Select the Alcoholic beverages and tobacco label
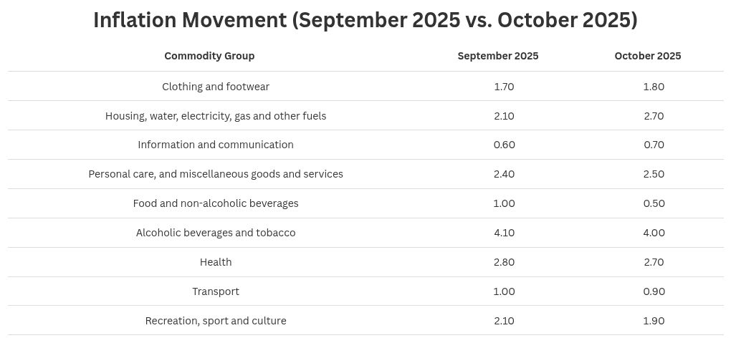The image size is (731, 343). pyautogui.click(x=216, y=233)
